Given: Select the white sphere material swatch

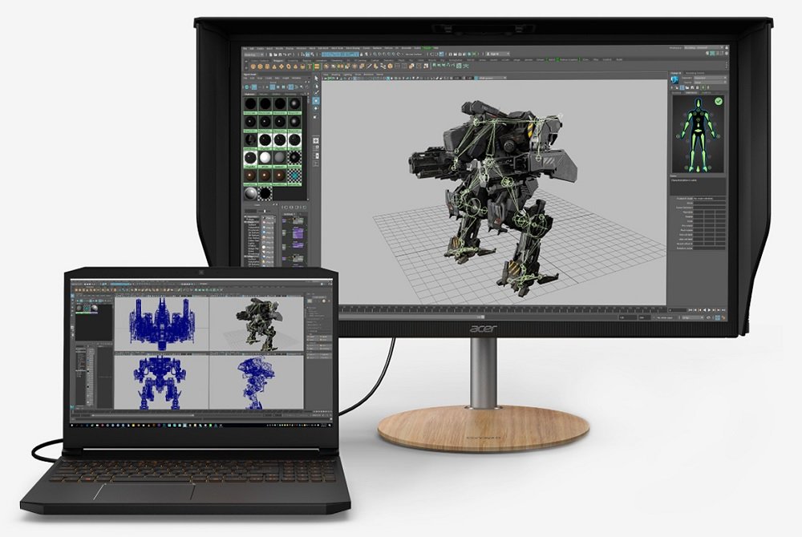Looking at the screenshot, I should click(265, 159).
